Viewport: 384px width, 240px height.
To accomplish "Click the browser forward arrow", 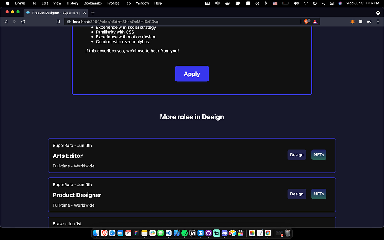I will [15, 22].
